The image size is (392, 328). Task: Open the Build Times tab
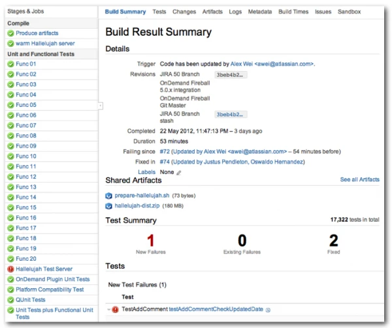click(293, 12)
